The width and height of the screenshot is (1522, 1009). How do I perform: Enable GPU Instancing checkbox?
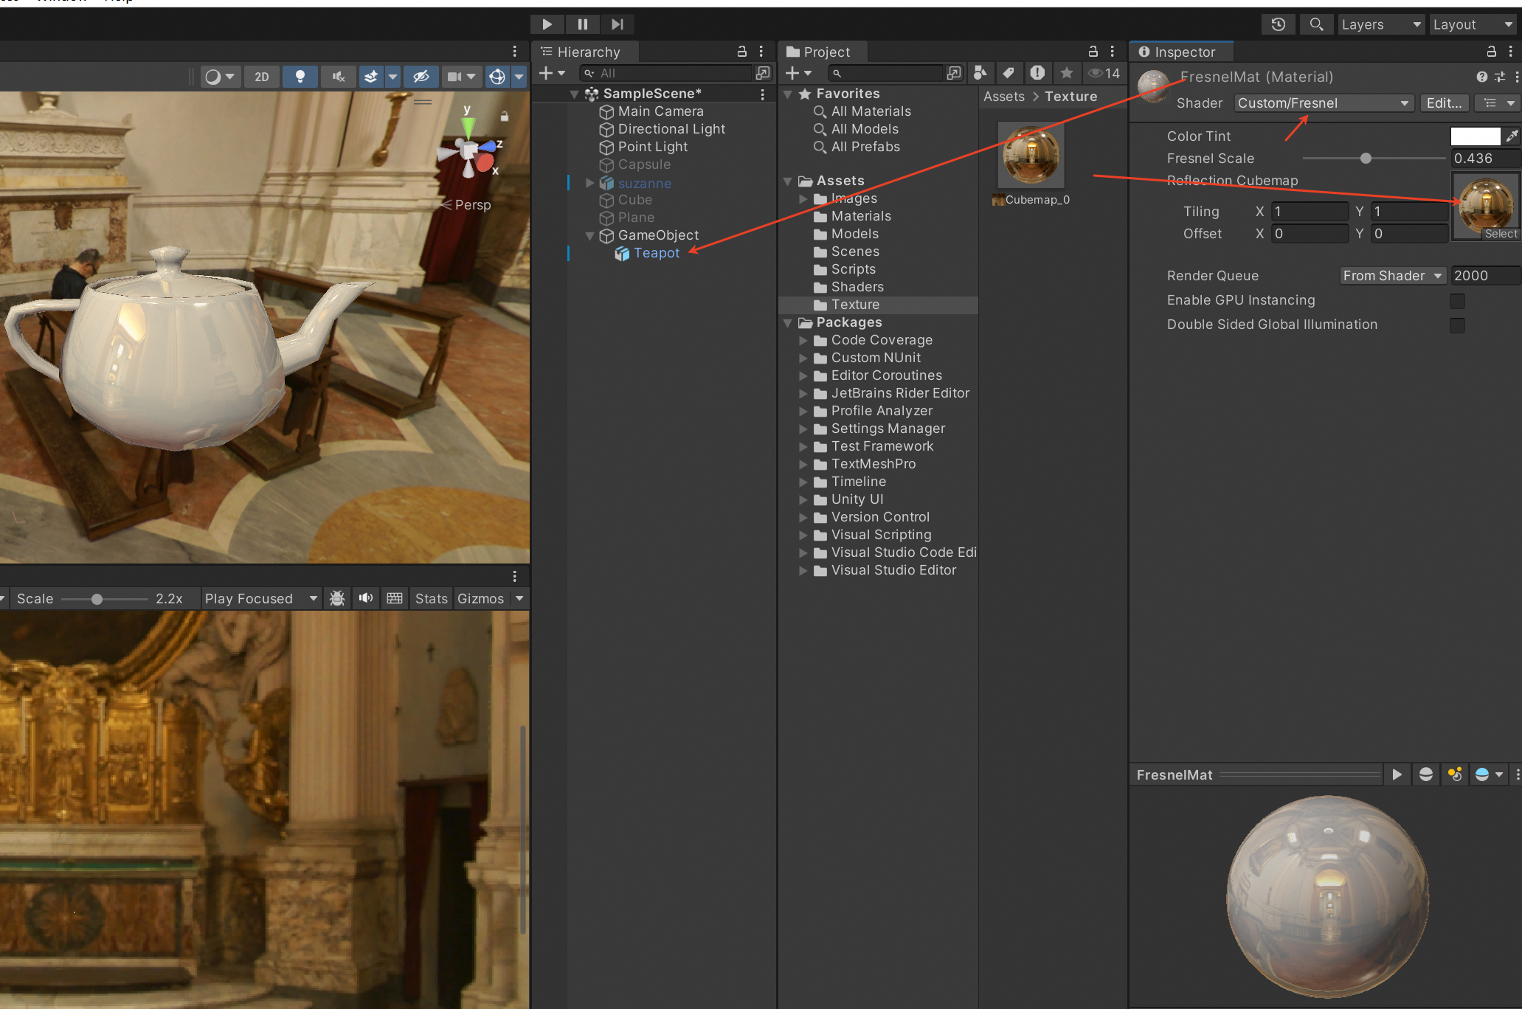coord(1457,301)
